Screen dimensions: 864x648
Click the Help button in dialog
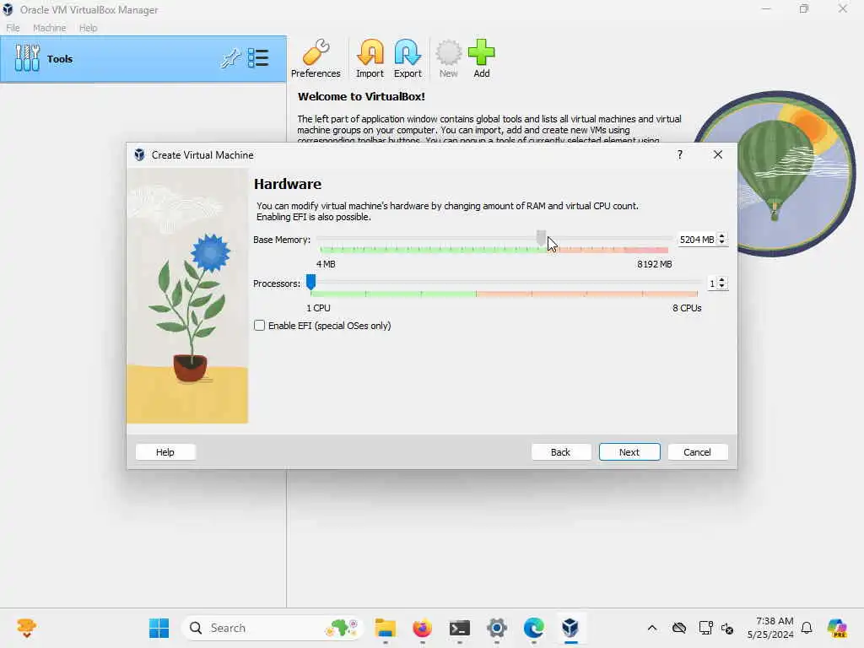coord(165,452)
